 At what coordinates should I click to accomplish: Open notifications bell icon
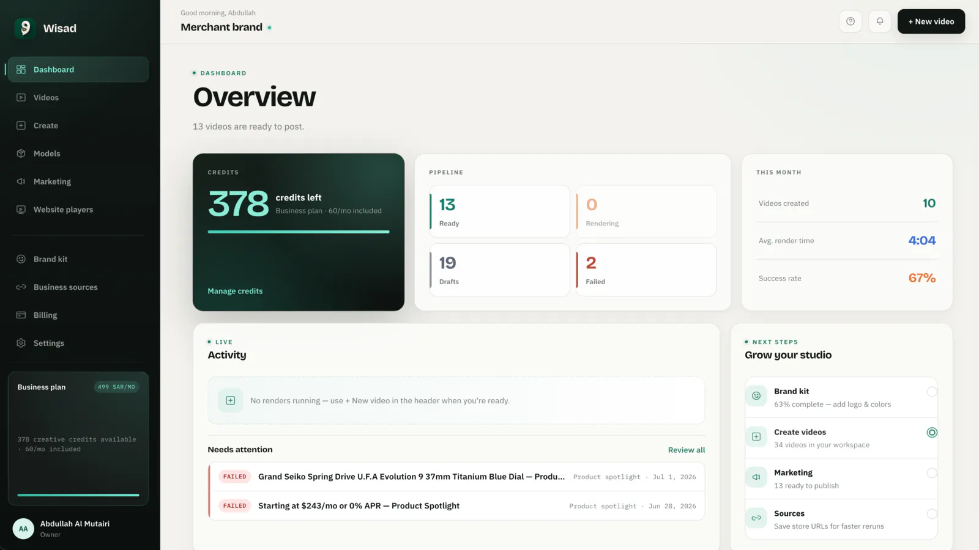coord(880,21)
